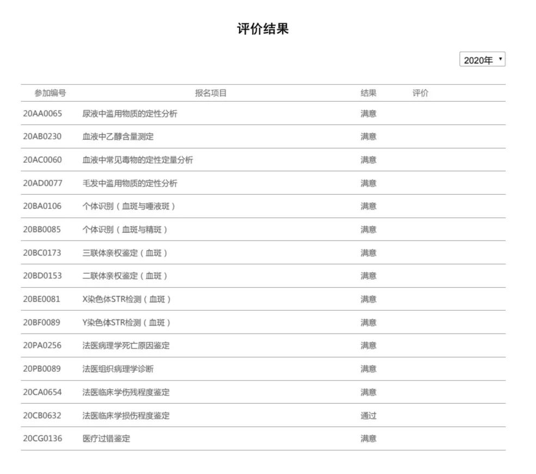This screenshot has height=474, width=536.
Task: Click the 通过 result for 20CB0632
Action: pos(368,416)
